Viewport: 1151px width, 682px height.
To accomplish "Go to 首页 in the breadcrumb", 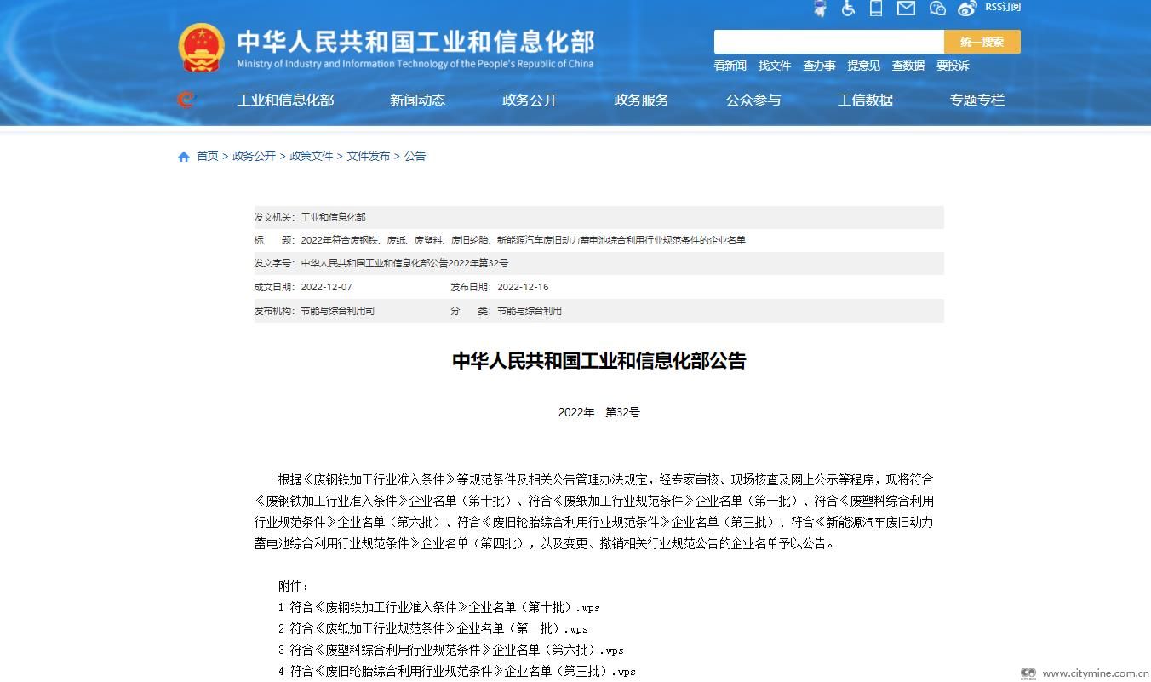I will pos(208,156).
